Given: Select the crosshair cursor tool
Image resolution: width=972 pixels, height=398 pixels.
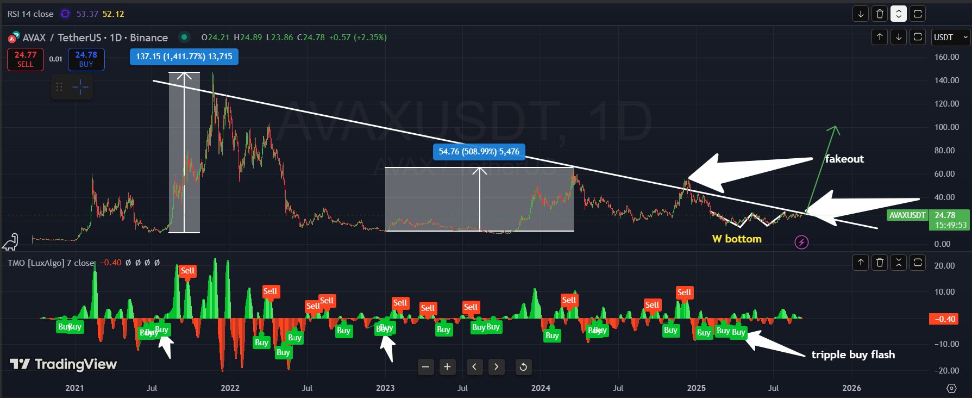Looking at the screenshot, I should tap(80, 87).
